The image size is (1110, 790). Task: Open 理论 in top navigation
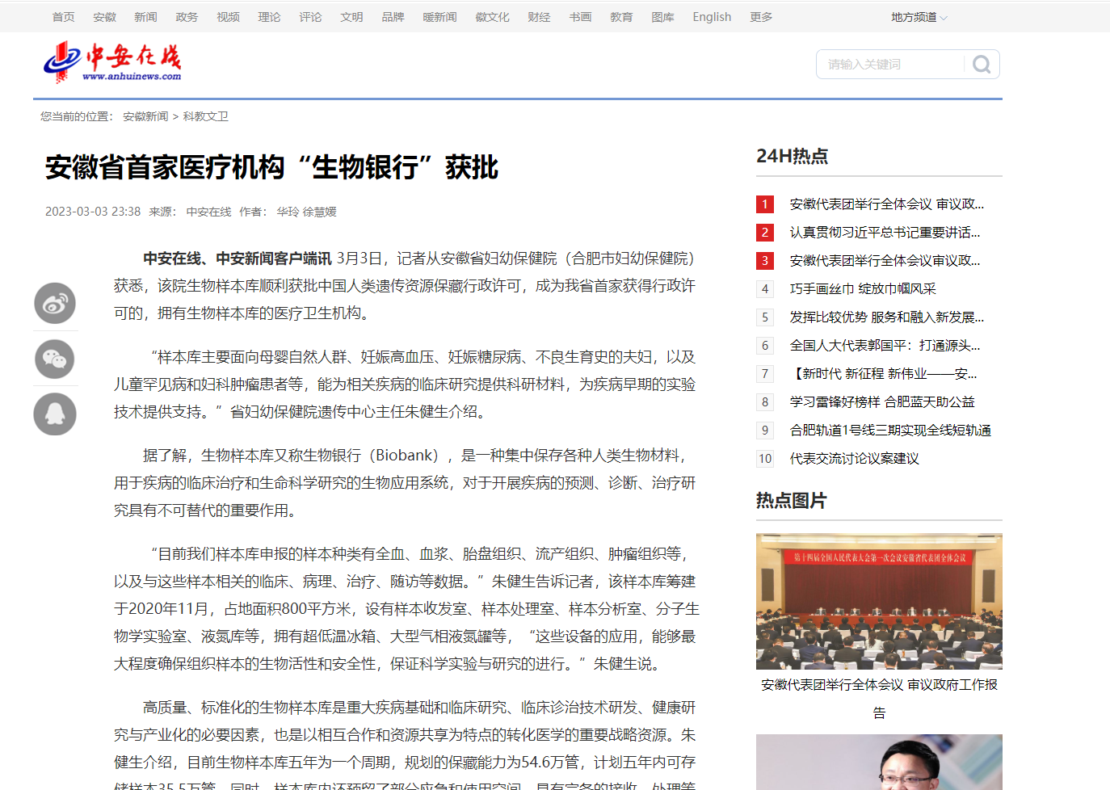[x=270, y=17]
